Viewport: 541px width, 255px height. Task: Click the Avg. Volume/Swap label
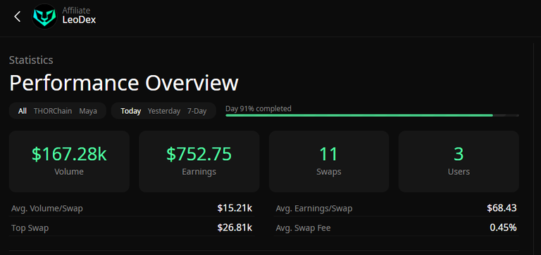pos(47,209)
